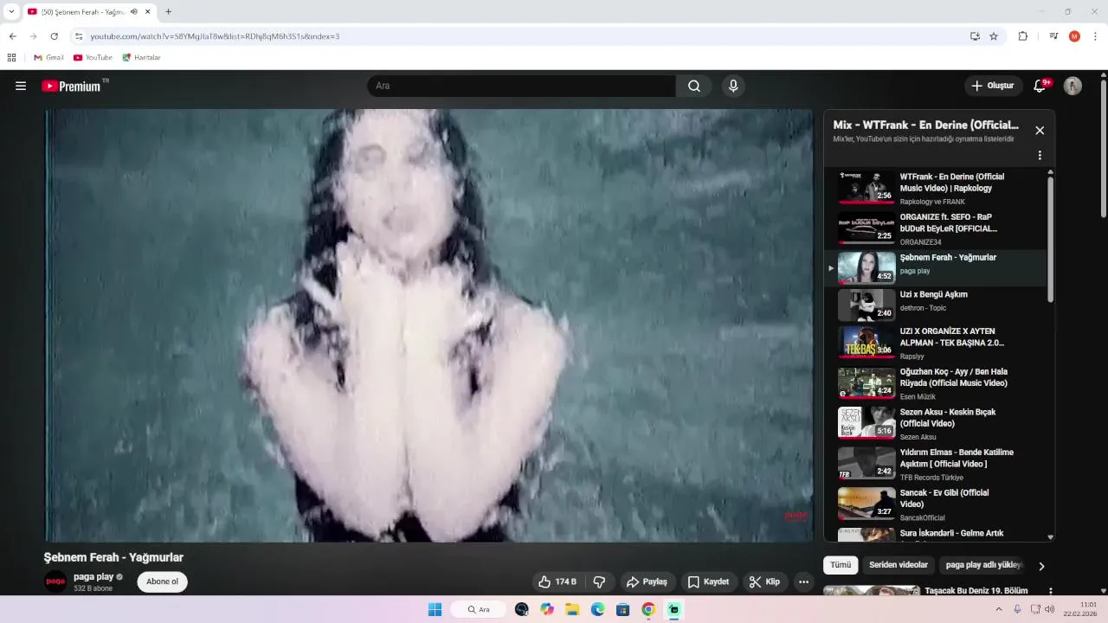Open the Mix playlist three-dot menu
The width and height of the screenshot is (1108, 623).
coord(1040,156)
